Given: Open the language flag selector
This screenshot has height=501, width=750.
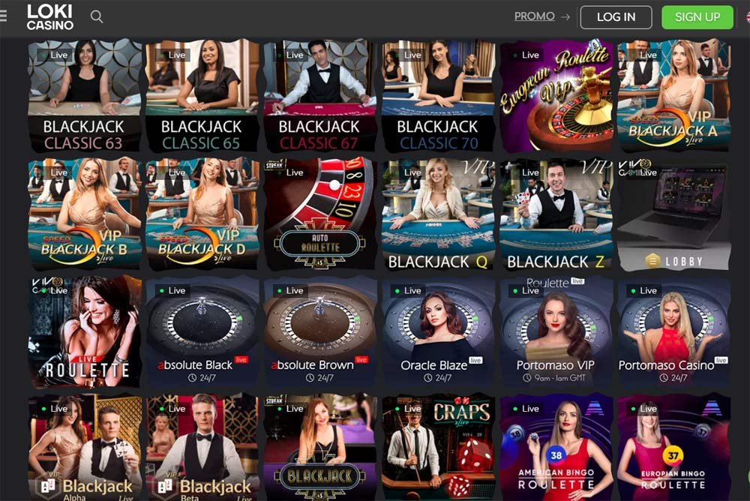Looking at the screenshot, I should [747, 17].
